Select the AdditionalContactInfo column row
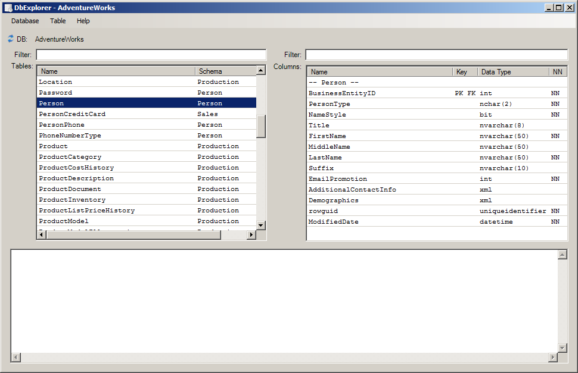 [x=437, y=189]
